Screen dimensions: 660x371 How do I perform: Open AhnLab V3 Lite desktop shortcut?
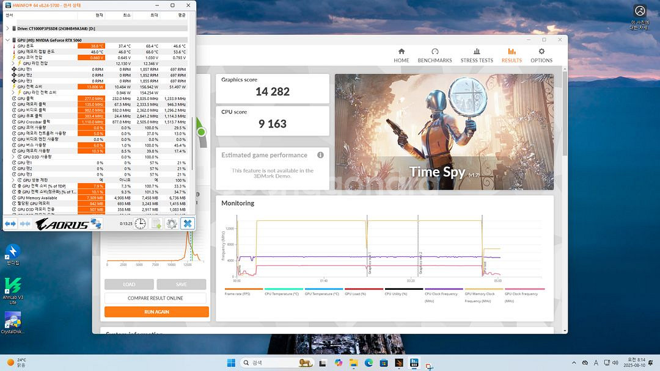click(13, 290)
